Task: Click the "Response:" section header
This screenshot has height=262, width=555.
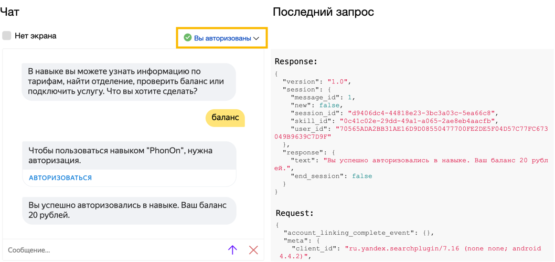Action: coord(296,61)
